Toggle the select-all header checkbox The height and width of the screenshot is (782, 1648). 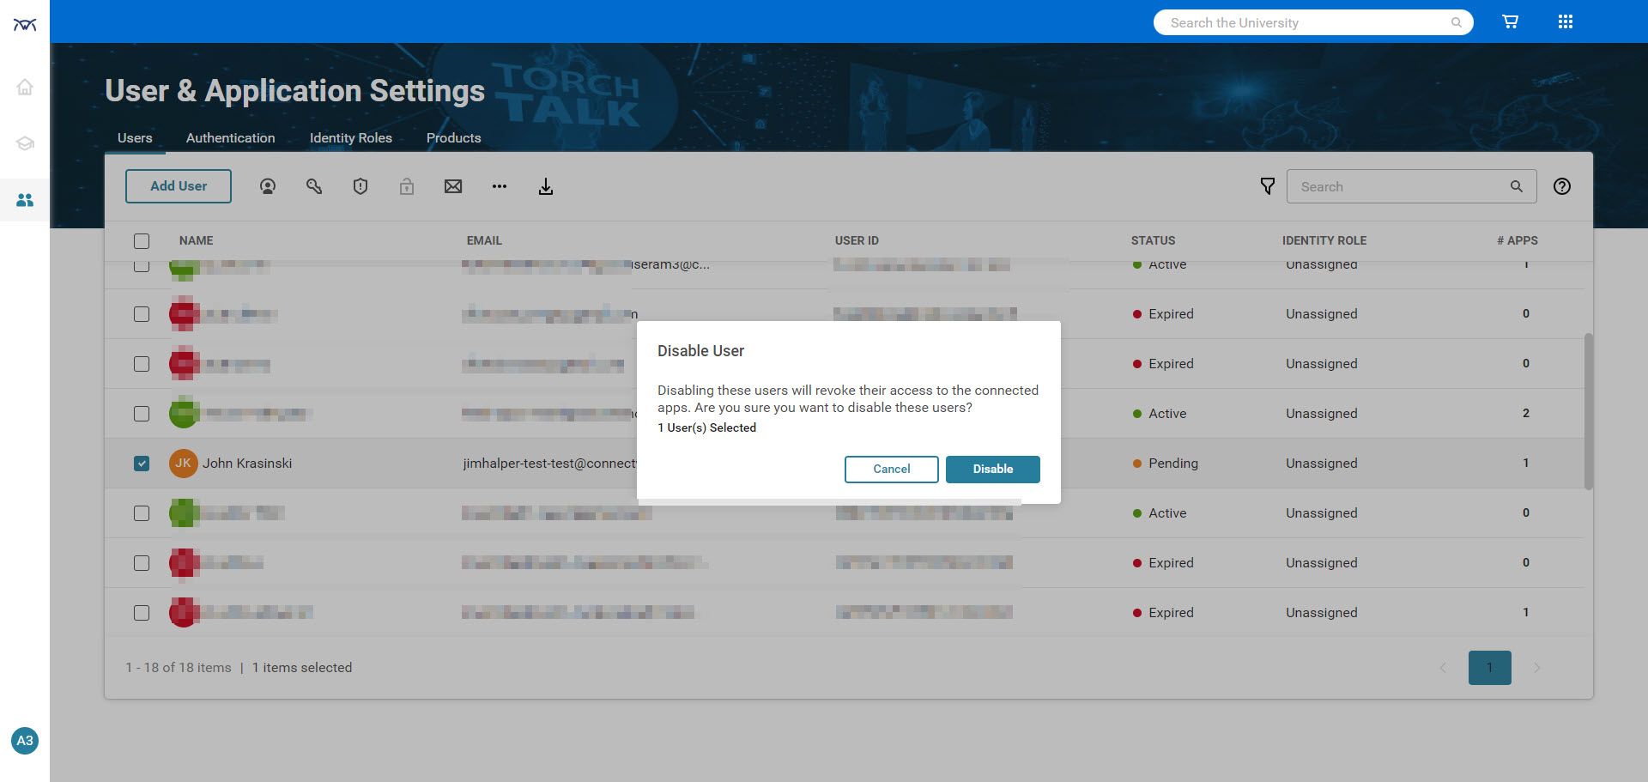tap(142, 241)
